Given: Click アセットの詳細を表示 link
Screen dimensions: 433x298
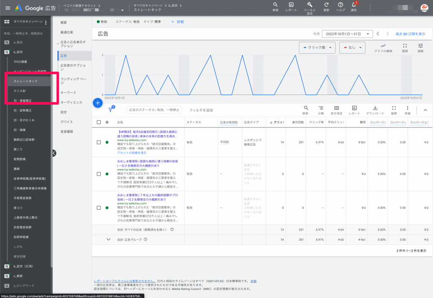Looking at the screenshot, I should (x=132, y=152).
